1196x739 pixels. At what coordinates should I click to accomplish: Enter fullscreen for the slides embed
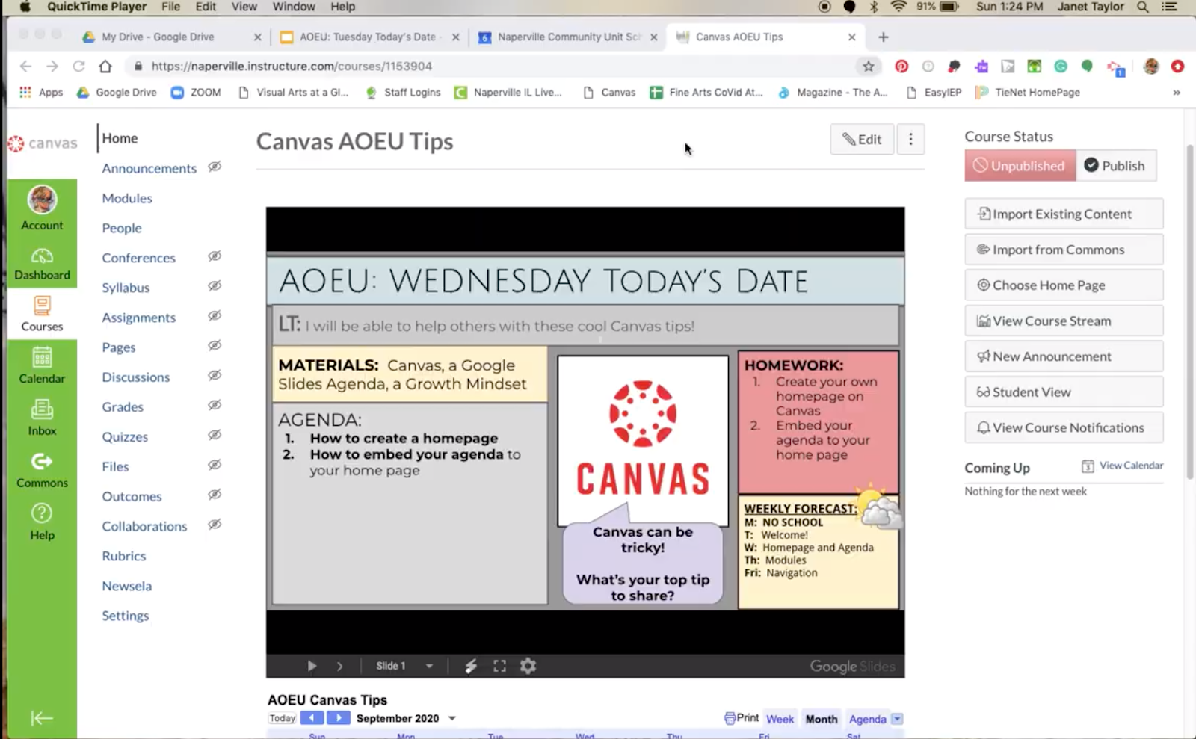[x=499, y=666]
